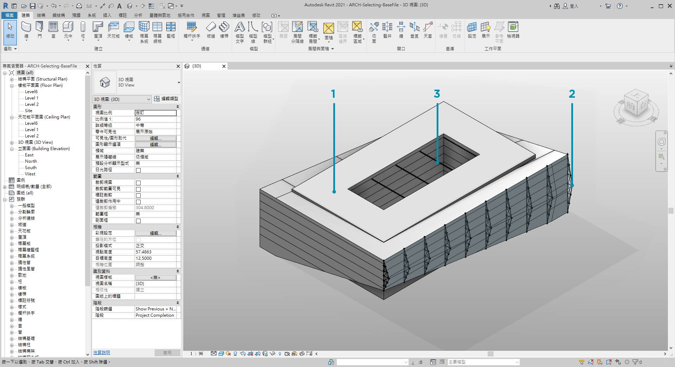Select the Mullion (豎框) tool

pos(171,30)
